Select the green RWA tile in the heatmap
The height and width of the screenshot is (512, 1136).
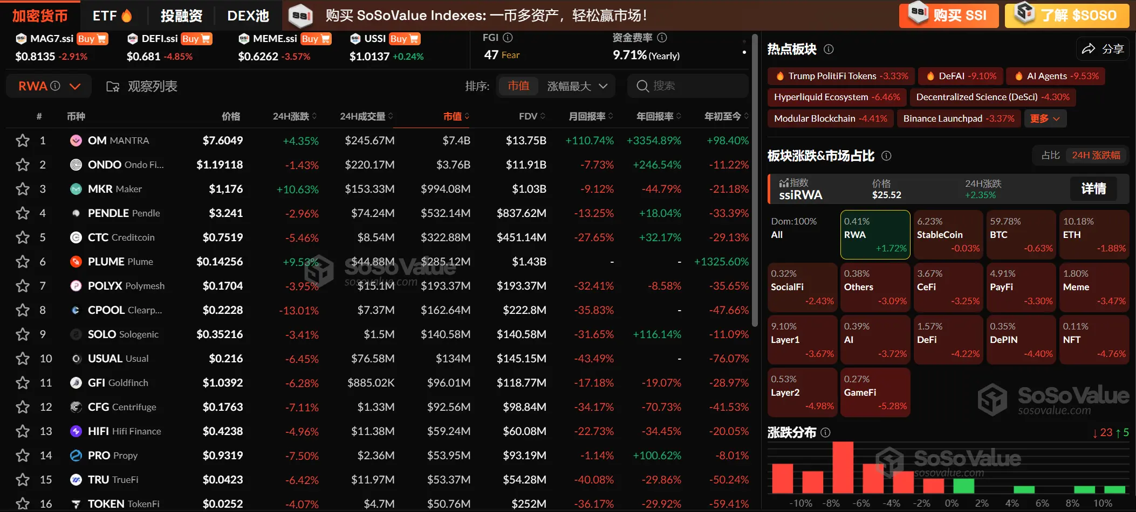point(874,234)
